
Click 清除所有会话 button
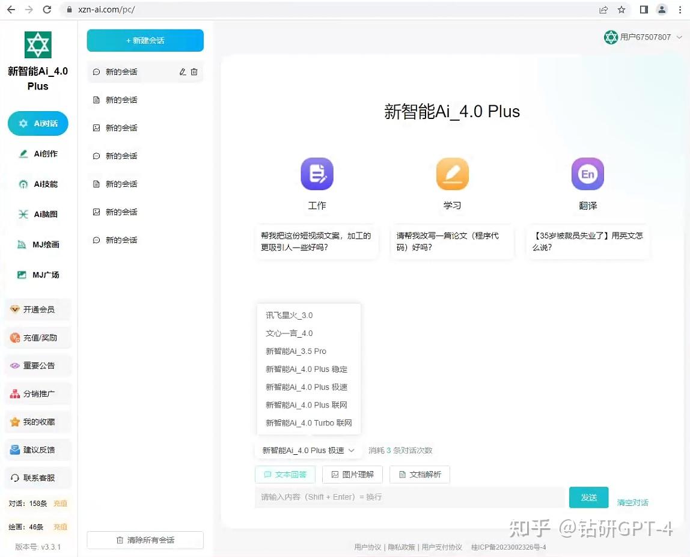(x=145, y=540)
